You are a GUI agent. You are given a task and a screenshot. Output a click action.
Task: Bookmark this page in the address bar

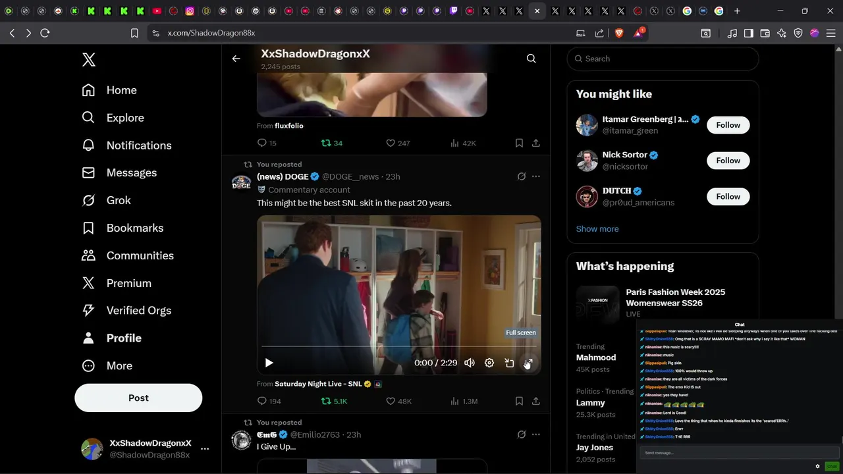click(x=134, y=33)
